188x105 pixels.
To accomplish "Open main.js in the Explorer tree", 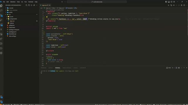I will coord(12,23).
